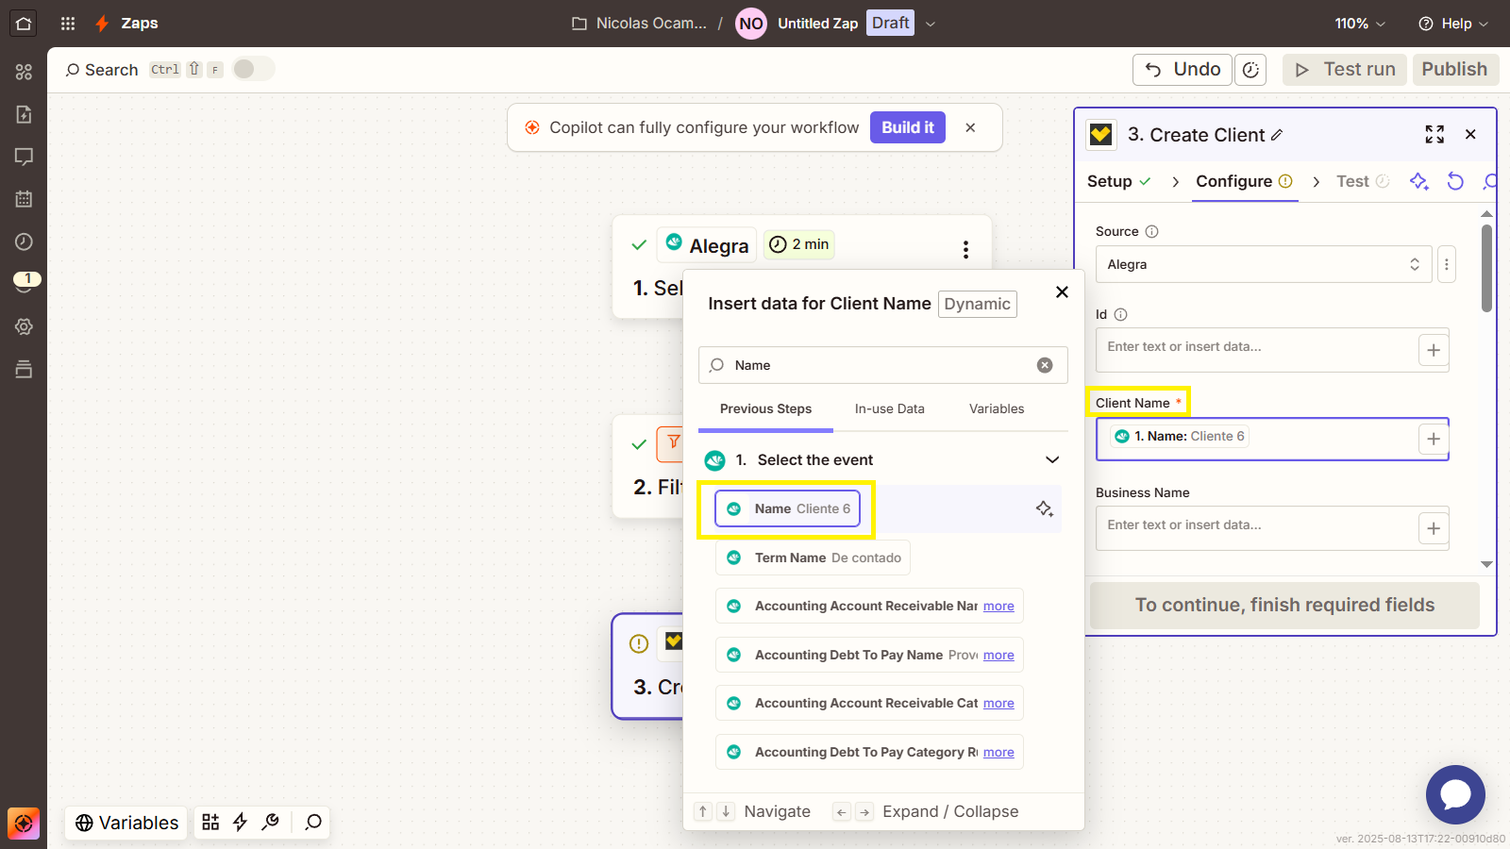Focus the search field containing 'Name'
Viewport: 1510px width, 849px height.
[x=882, y=365]
